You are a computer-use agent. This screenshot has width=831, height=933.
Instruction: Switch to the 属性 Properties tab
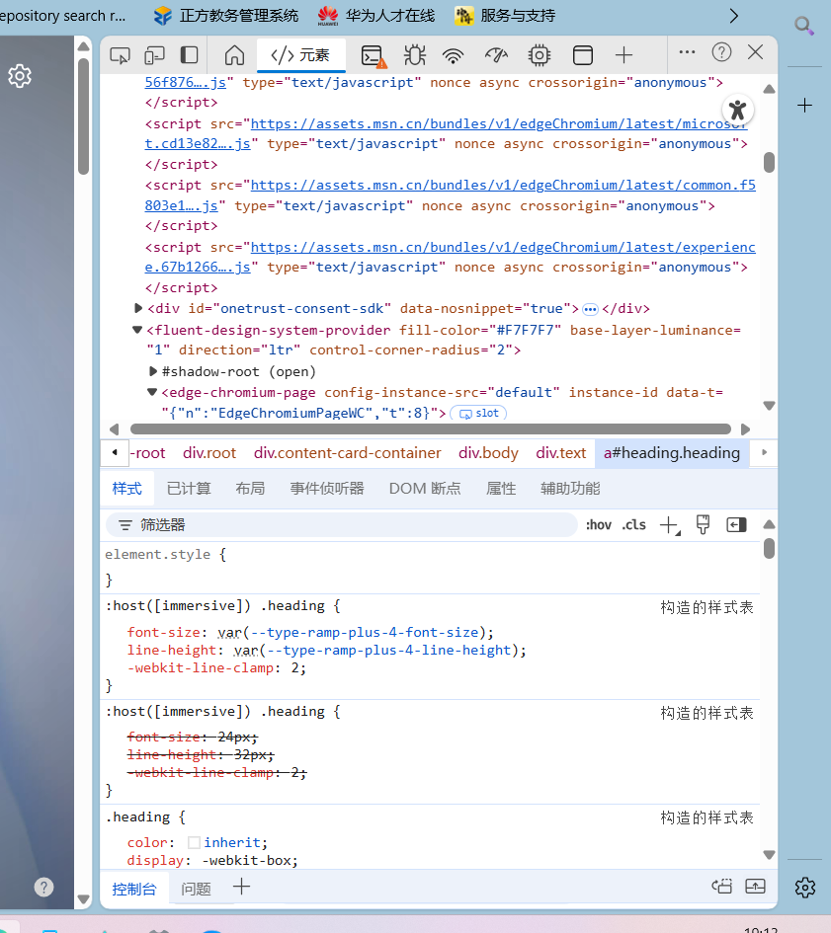(501, 489)
